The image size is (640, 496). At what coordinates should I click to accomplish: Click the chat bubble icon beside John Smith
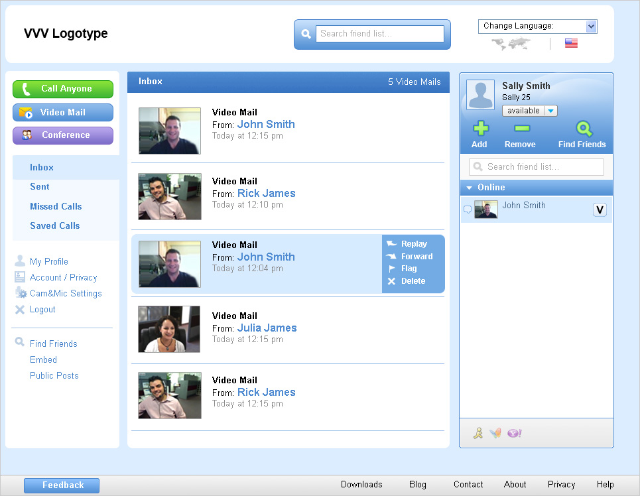coord(467,210)
